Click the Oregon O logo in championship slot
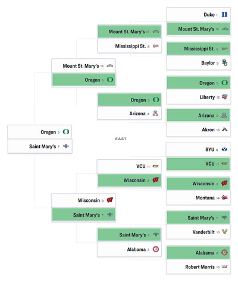 (x=66, y=132)
